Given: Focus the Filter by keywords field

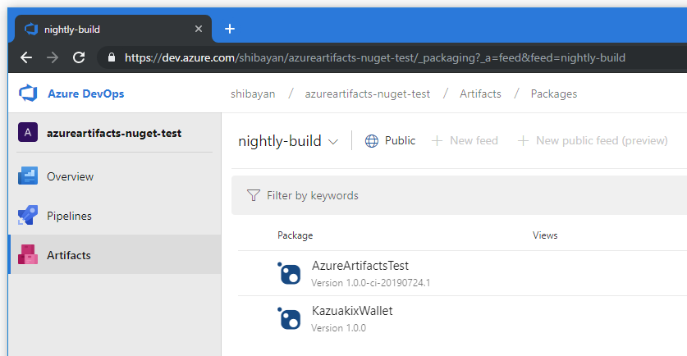Looking at the screenshot, I should pos(460,195).
